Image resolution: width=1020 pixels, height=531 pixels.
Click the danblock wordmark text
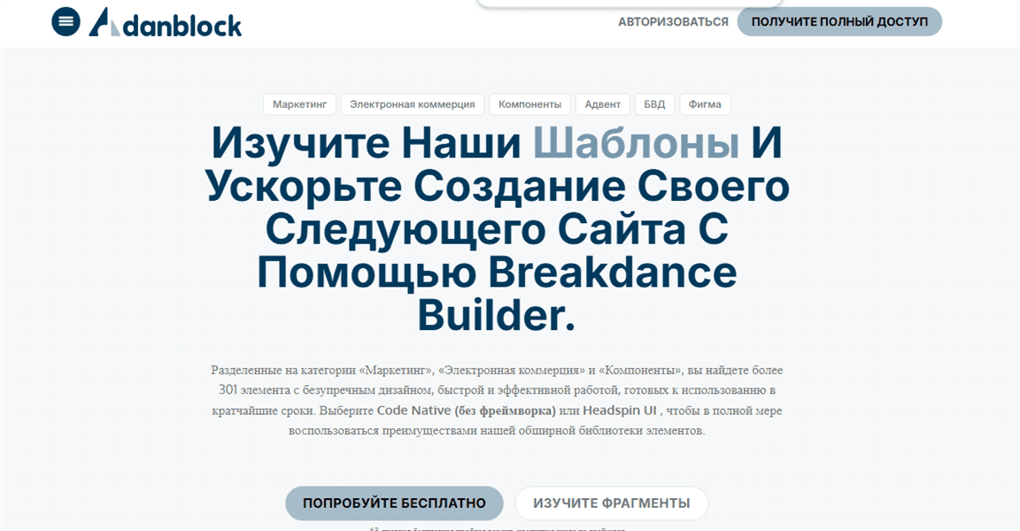pos(182,25)
